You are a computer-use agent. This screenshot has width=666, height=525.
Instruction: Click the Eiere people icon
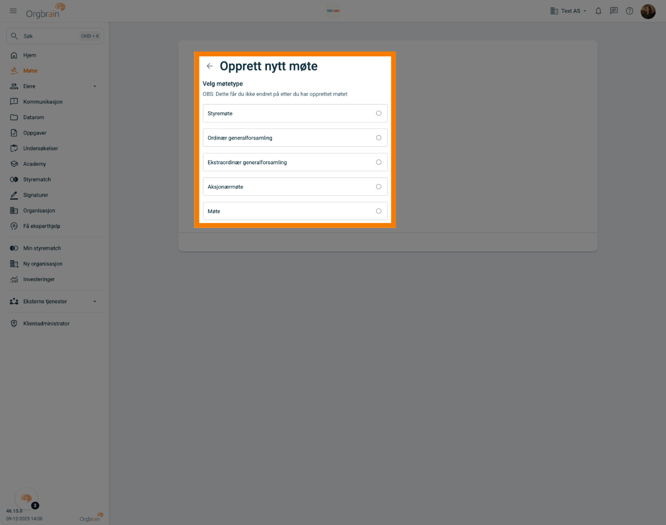(x=14, y=87)
